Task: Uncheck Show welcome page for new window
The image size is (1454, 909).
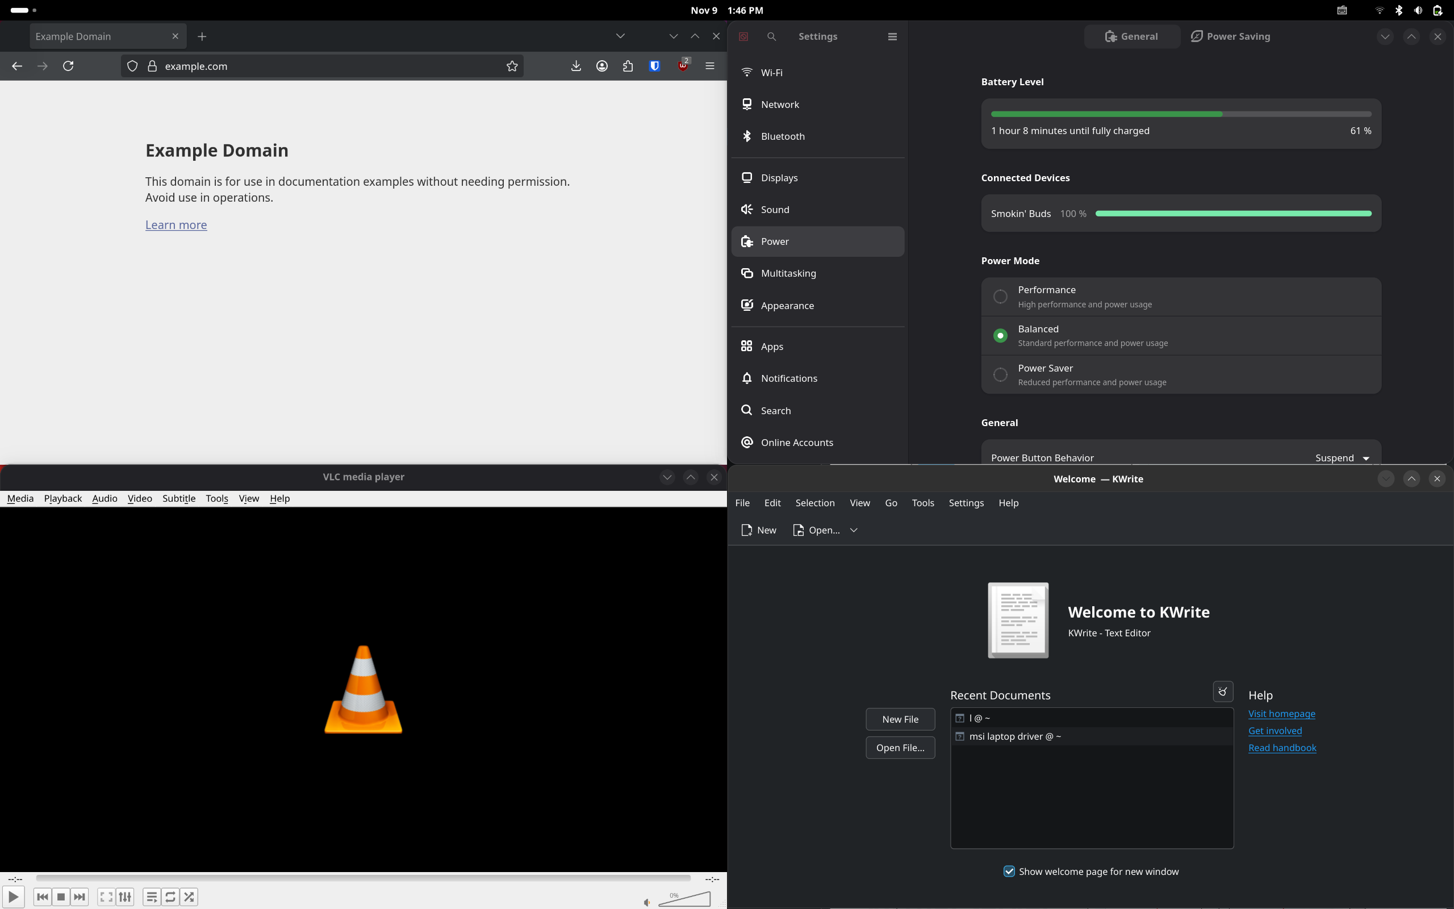Action: pyautogui.click(x=1009, y=871)
